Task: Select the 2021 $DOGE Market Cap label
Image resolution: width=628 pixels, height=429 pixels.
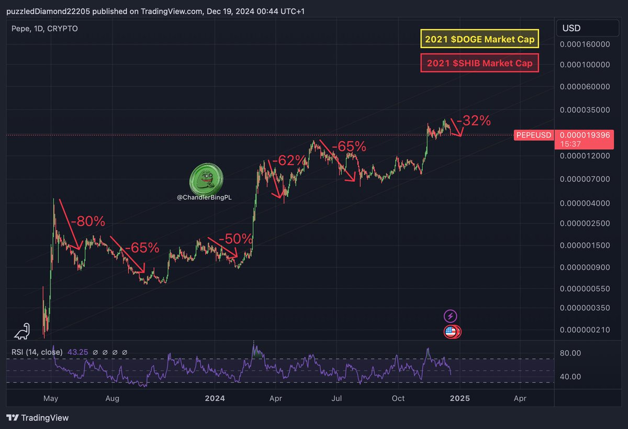Action: tap(479, 39)
